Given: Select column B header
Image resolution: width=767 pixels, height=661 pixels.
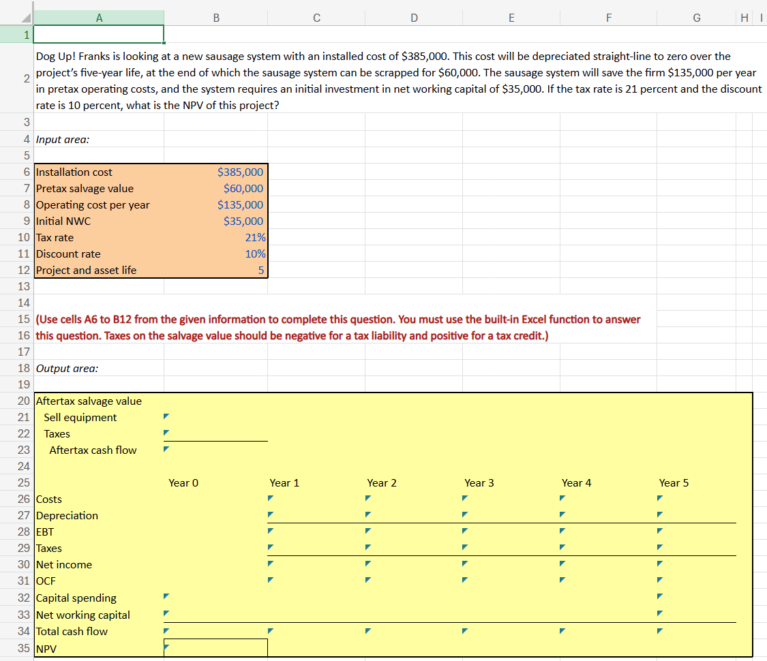Looking at the screenshot, I should click(215, 18).
